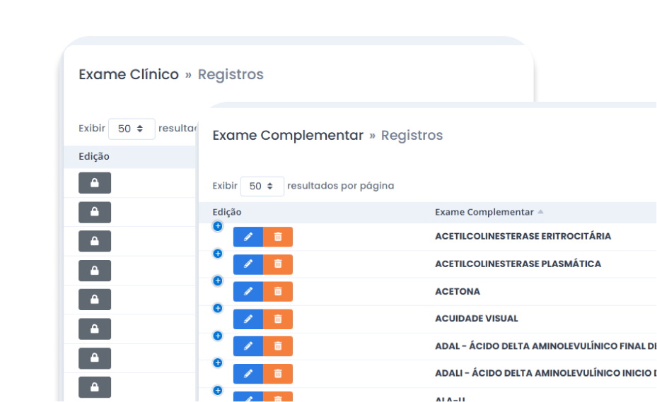Click Edição column header in Exame Complementar table
This screenshot has width=657, height=402.
227,212
